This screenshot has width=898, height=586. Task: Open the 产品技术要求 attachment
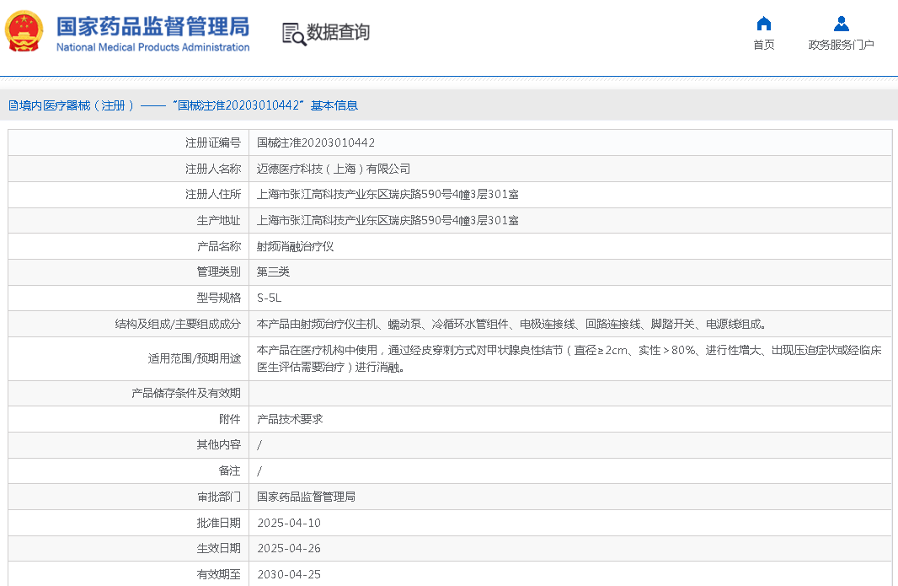click(x=290, y=419)
